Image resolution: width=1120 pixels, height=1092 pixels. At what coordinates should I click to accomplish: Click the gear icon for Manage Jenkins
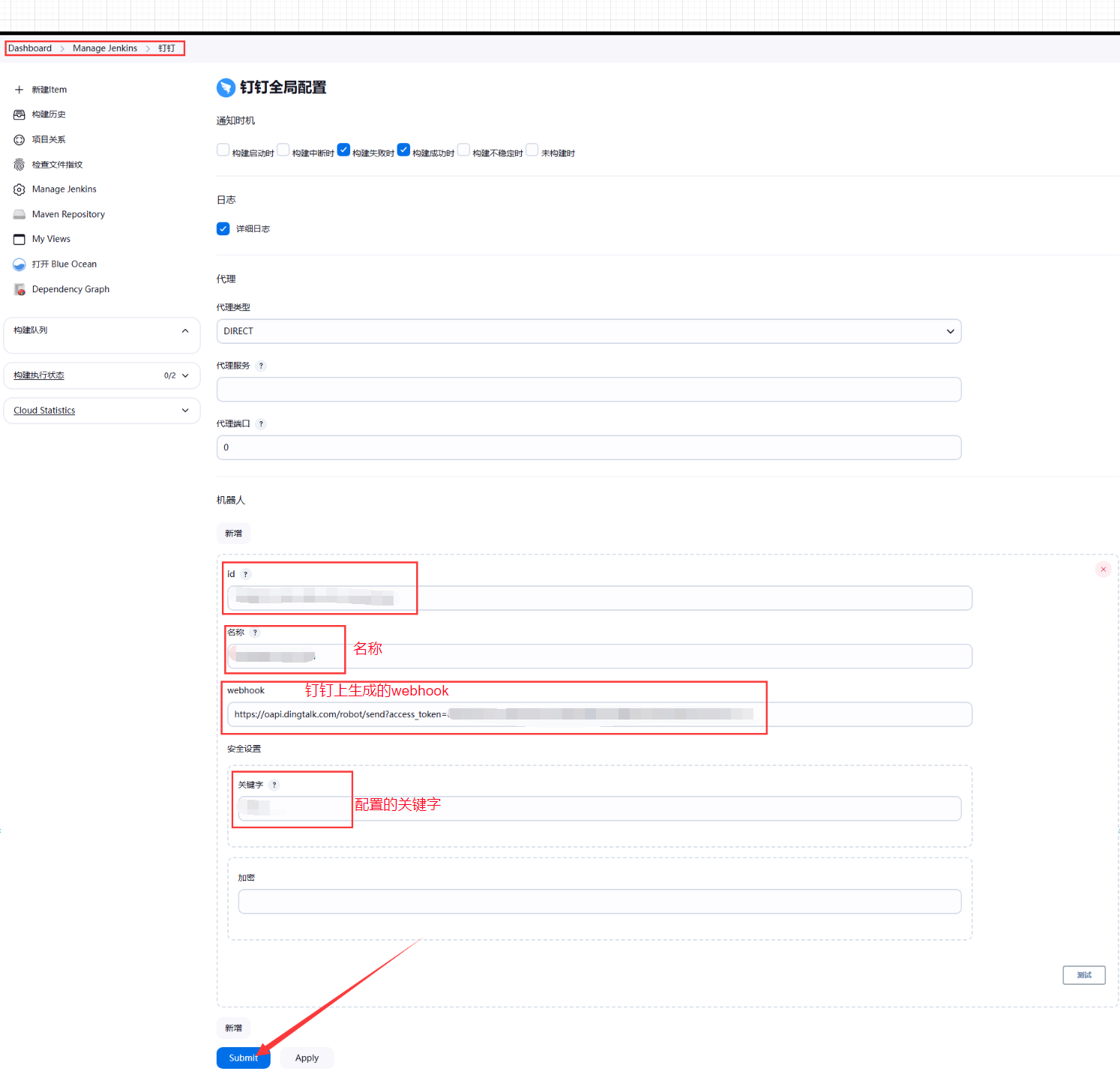(19, 190)
